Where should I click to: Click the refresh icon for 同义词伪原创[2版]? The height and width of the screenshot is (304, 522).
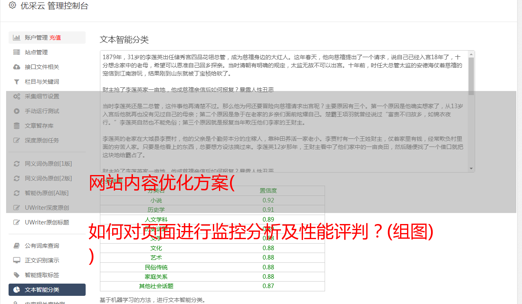17,178
